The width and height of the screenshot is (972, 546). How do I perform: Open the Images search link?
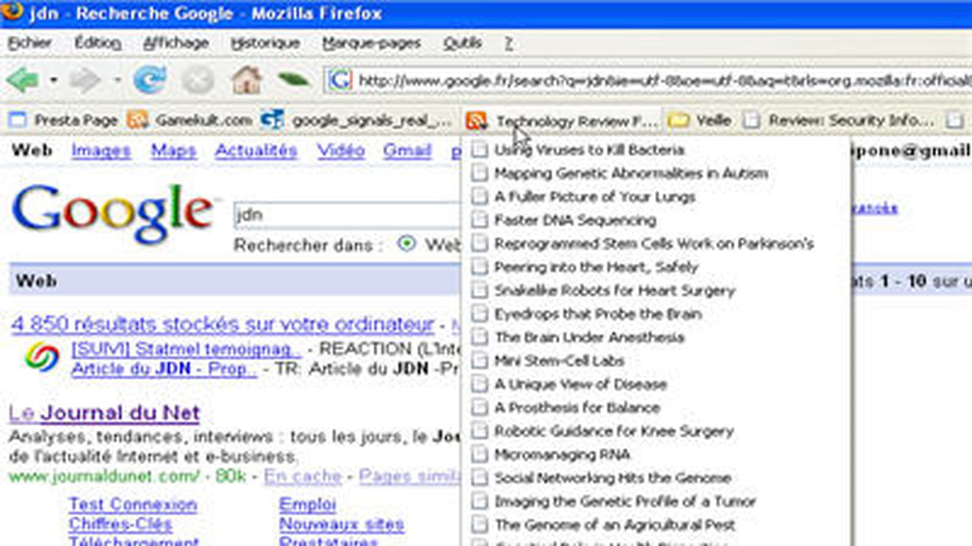101,150
